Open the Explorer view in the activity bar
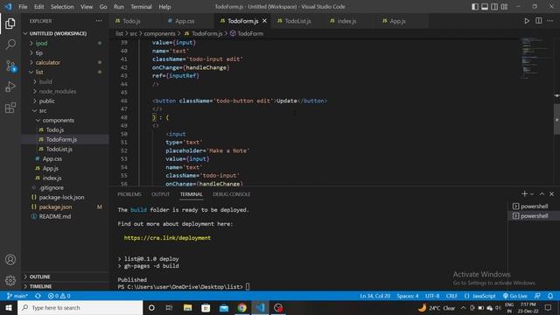The image size is (560, 315). pyautogui.click(x=10, y=24)
